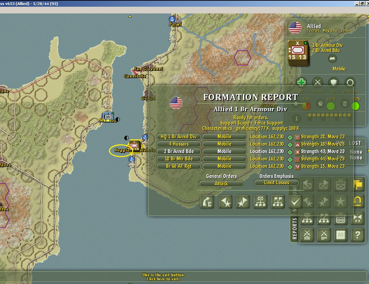369x284 pixels.
Task: Go to previous formation star-arrow icon
Action: pyautogui.click(x=225, y=202)
